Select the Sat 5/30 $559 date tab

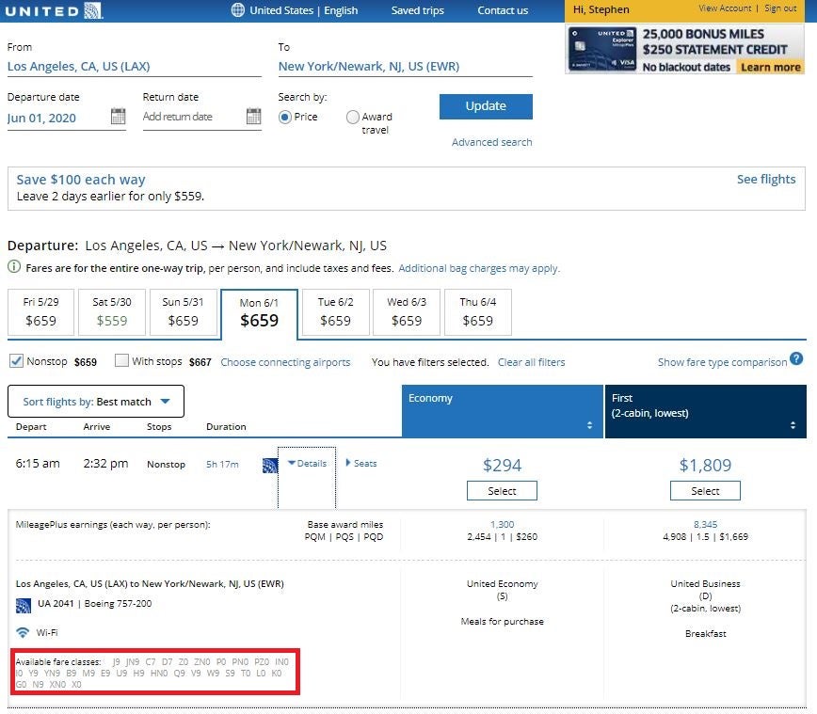(x=112, y=312)
